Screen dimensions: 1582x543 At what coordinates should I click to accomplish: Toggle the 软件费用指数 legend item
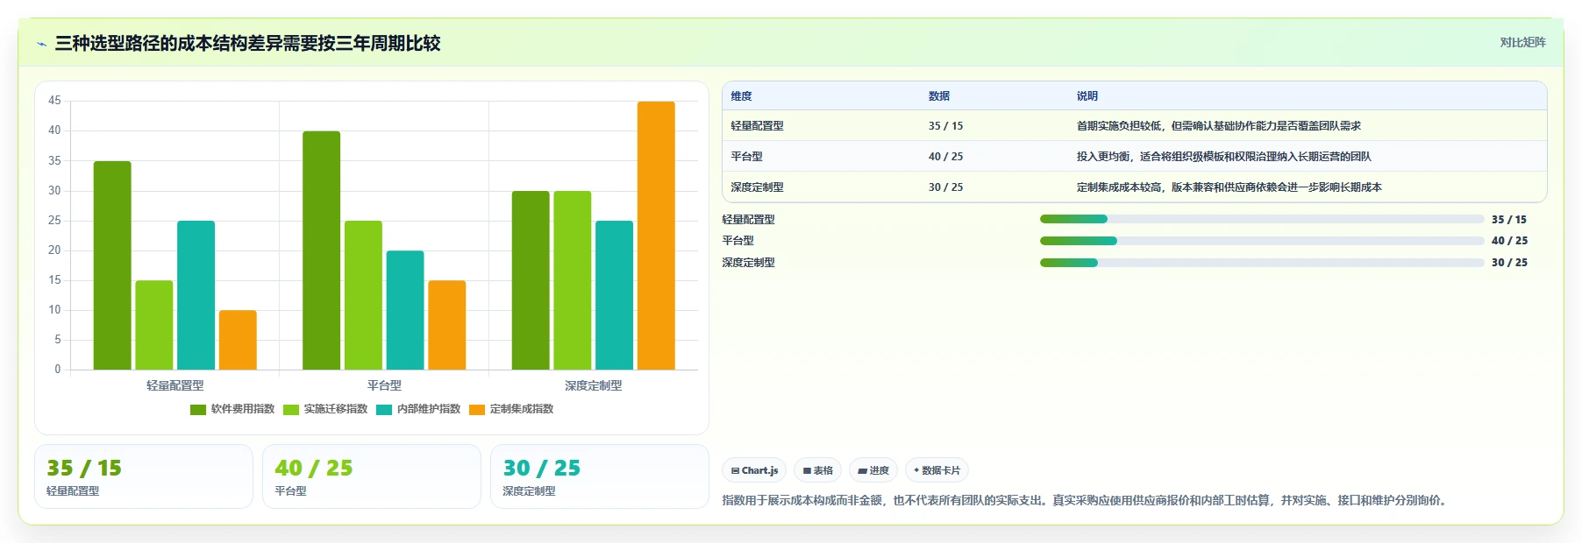pos(232,409)
